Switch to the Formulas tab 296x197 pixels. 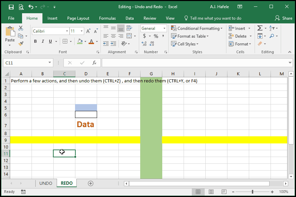click(x=107, y=18)
